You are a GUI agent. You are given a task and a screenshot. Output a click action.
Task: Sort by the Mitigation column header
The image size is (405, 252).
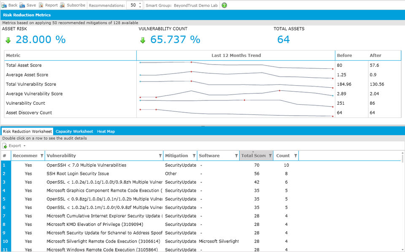click(176, 156)
